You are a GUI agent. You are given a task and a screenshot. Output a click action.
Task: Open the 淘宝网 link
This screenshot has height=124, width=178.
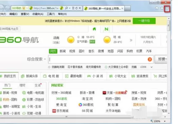click(87, 99)
